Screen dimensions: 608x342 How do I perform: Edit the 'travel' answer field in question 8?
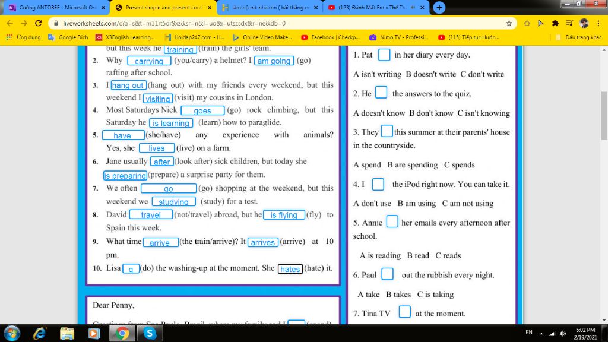pos(151,214)
